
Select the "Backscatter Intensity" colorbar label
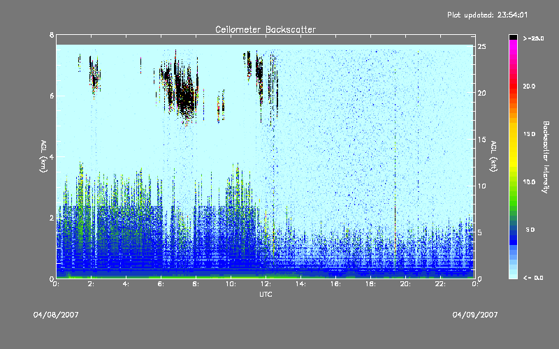click(x=546, y=157)
